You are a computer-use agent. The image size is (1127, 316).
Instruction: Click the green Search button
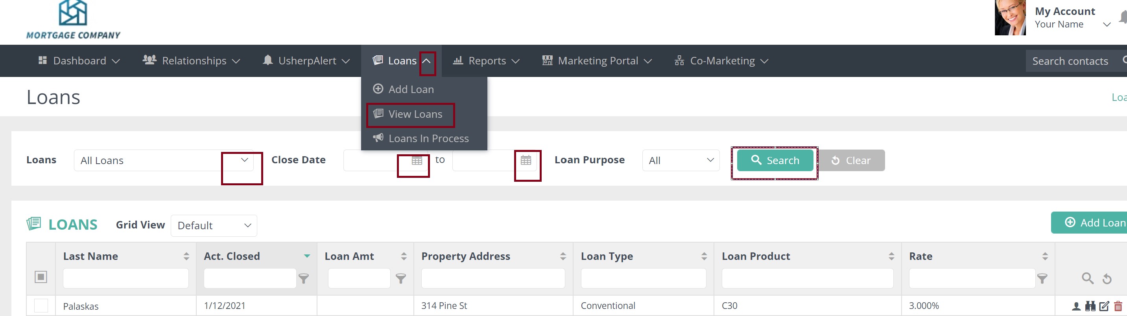pyautogui.click(x=775, y=161)
